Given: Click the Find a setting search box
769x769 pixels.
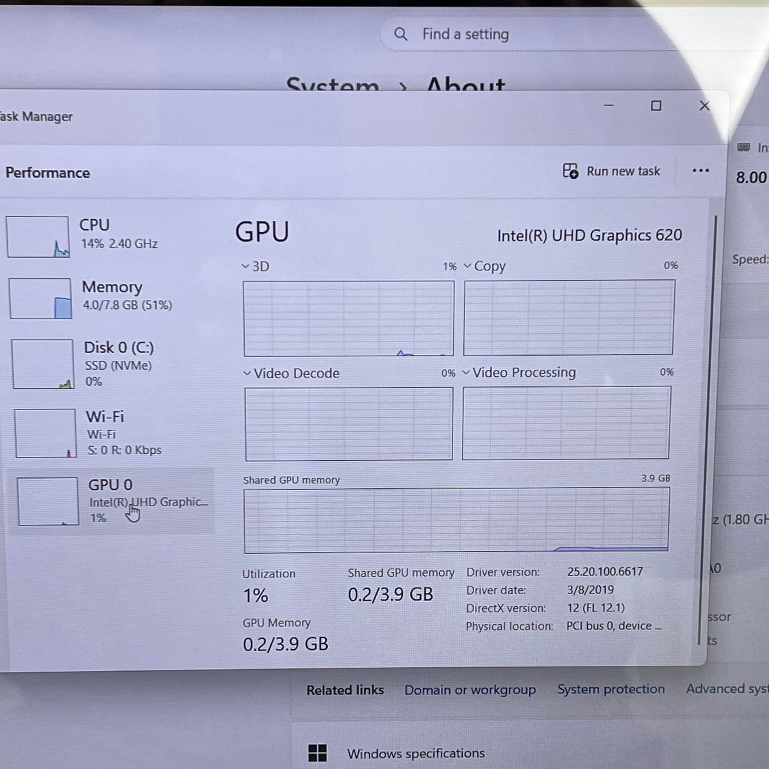Looking at the screenshot, I should (574, 34).
